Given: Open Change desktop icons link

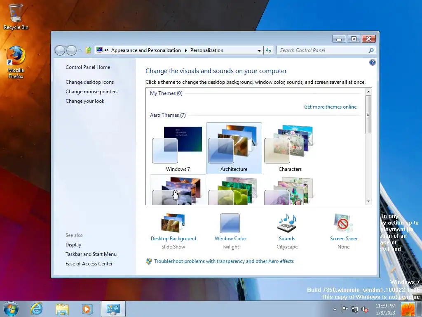Looking at the screenshot, I should (89, 82).
